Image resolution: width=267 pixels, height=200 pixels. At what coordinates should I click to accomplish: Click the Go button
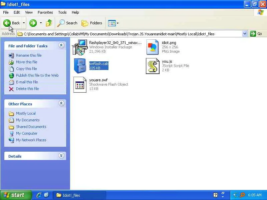click(x=256, y=34)
